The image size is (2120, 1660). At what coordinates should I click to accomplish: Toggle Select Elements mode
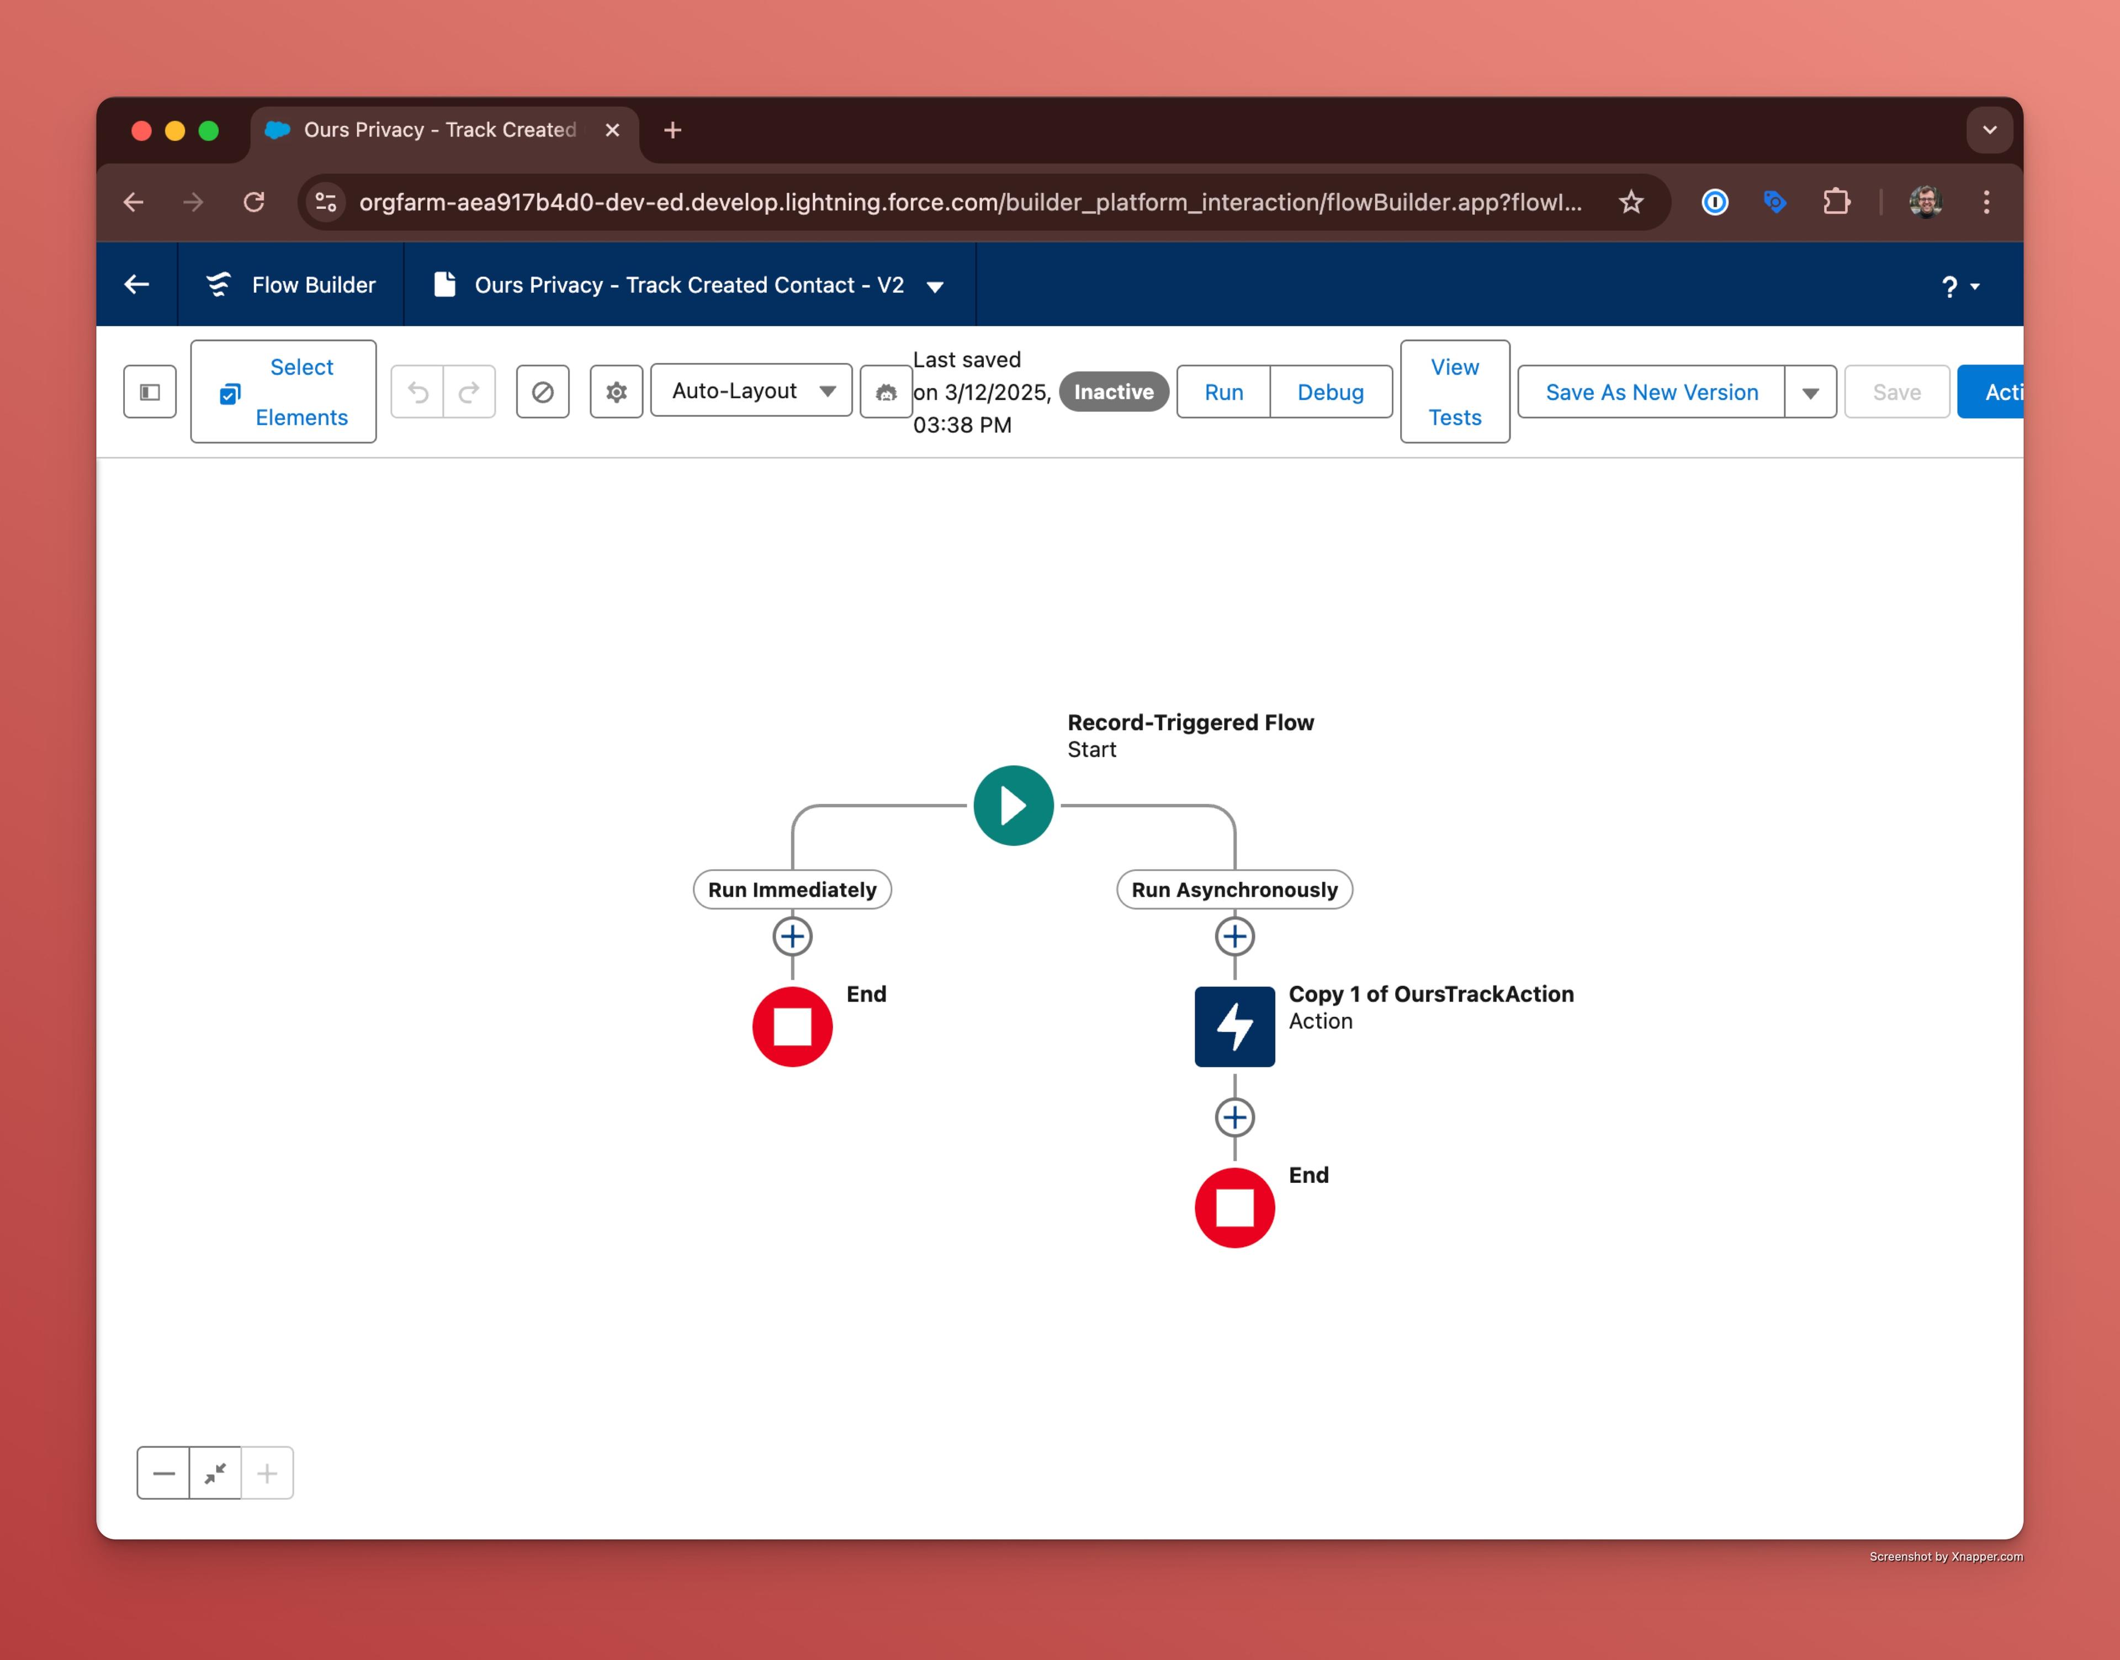point(283,392)
